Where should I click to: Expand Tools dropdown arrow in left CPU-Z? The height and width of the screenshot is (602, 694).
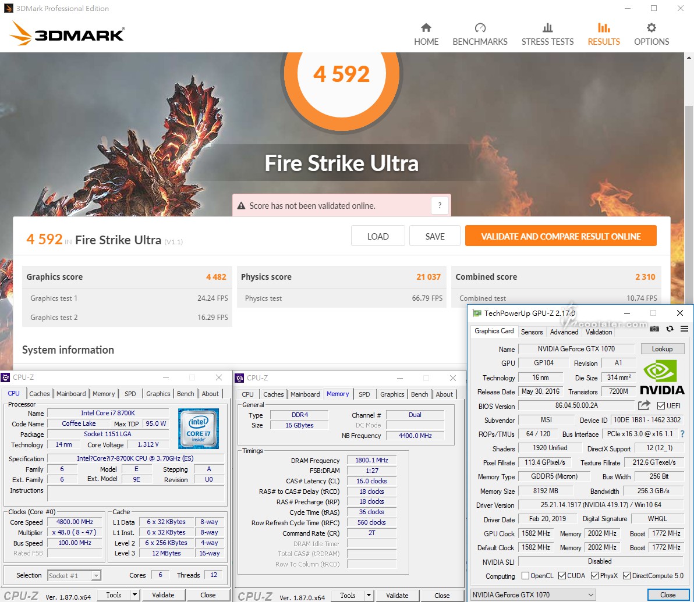coord(134,594)
